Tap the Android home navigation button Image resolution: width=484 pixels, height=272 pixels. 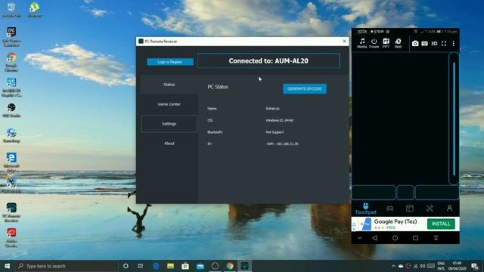[x=395, y=238]
